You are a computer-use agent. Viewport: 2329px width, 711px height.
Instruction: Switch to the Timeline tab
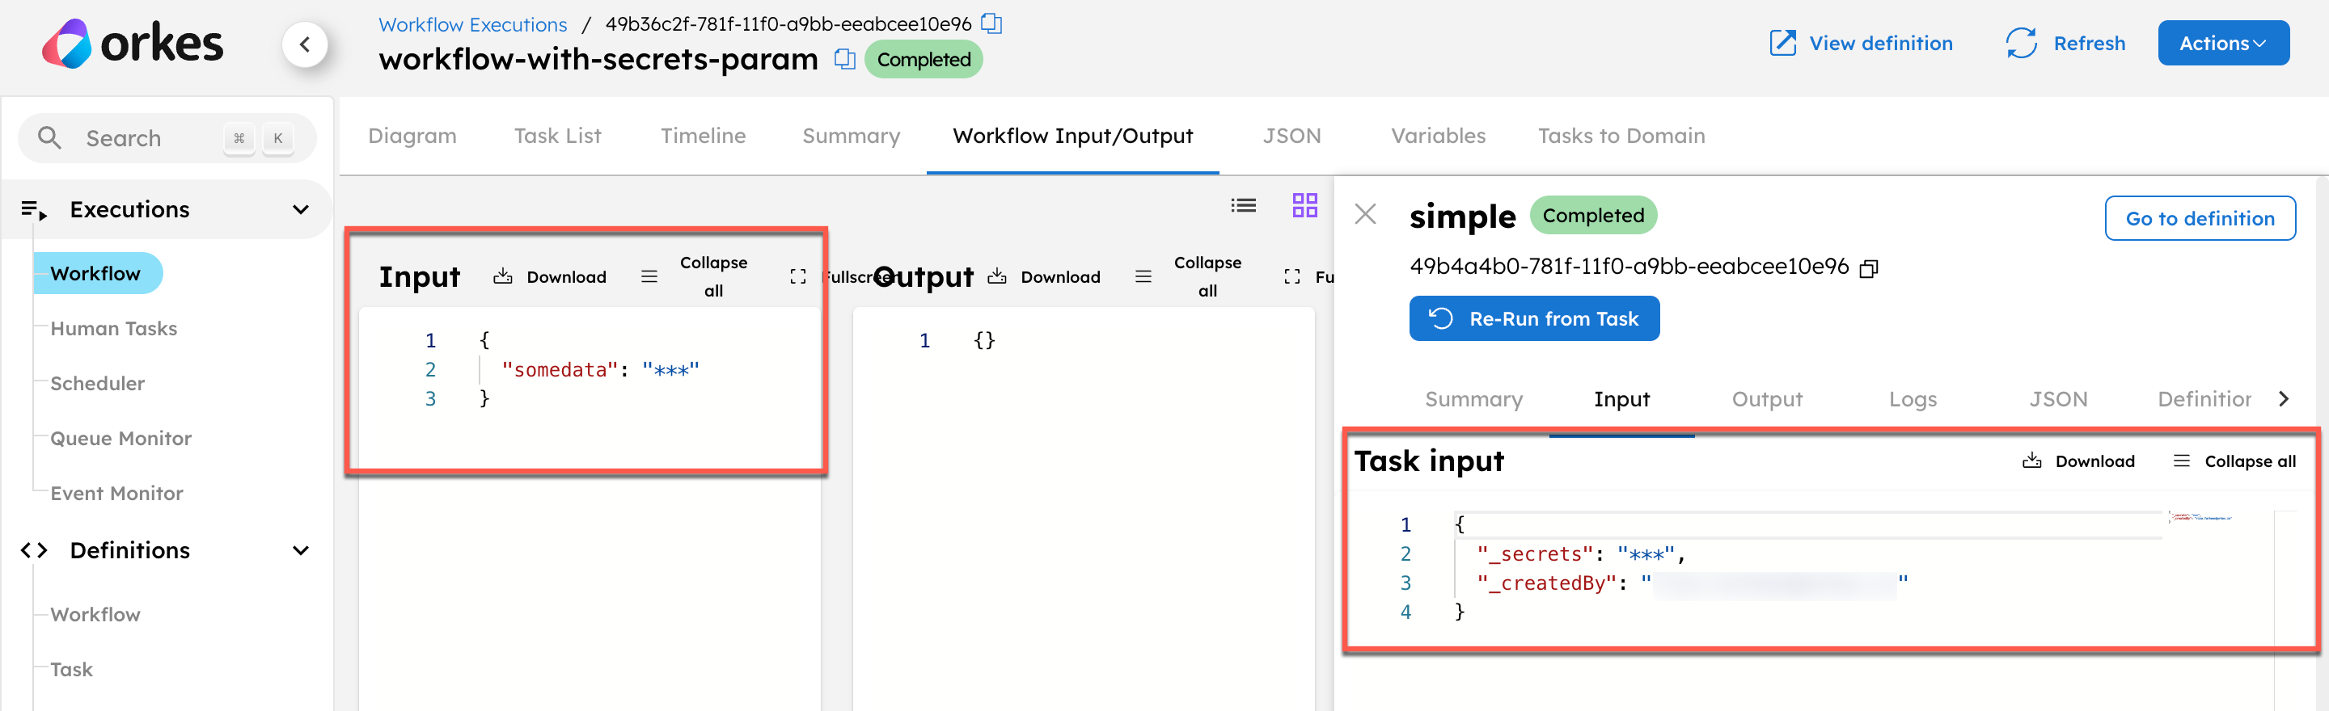[x=704, y=136]
